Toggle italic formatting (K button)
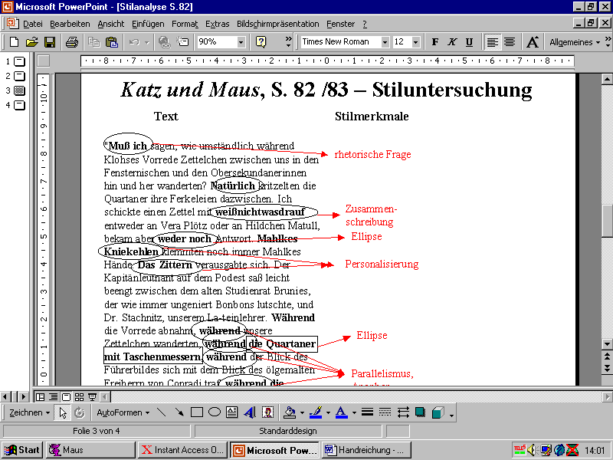The image size is (613, 460). 452,42
